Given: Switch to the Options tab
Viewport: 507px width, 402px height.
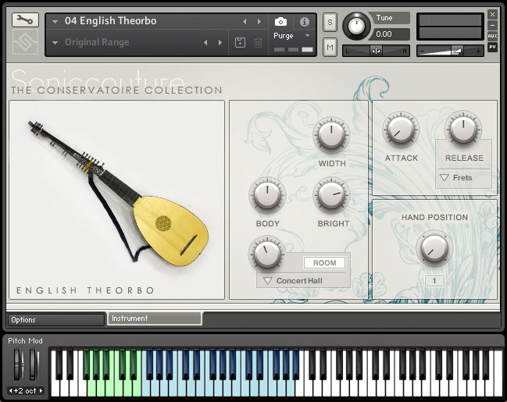Looking at the screenshot, I should click(x=56, y=320).
